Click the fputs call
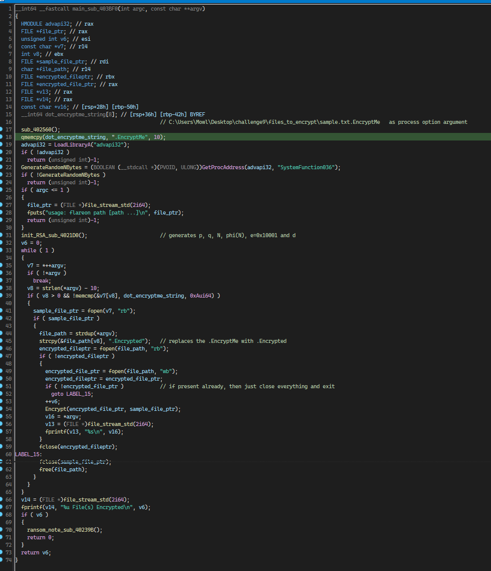 coord(35,212)
